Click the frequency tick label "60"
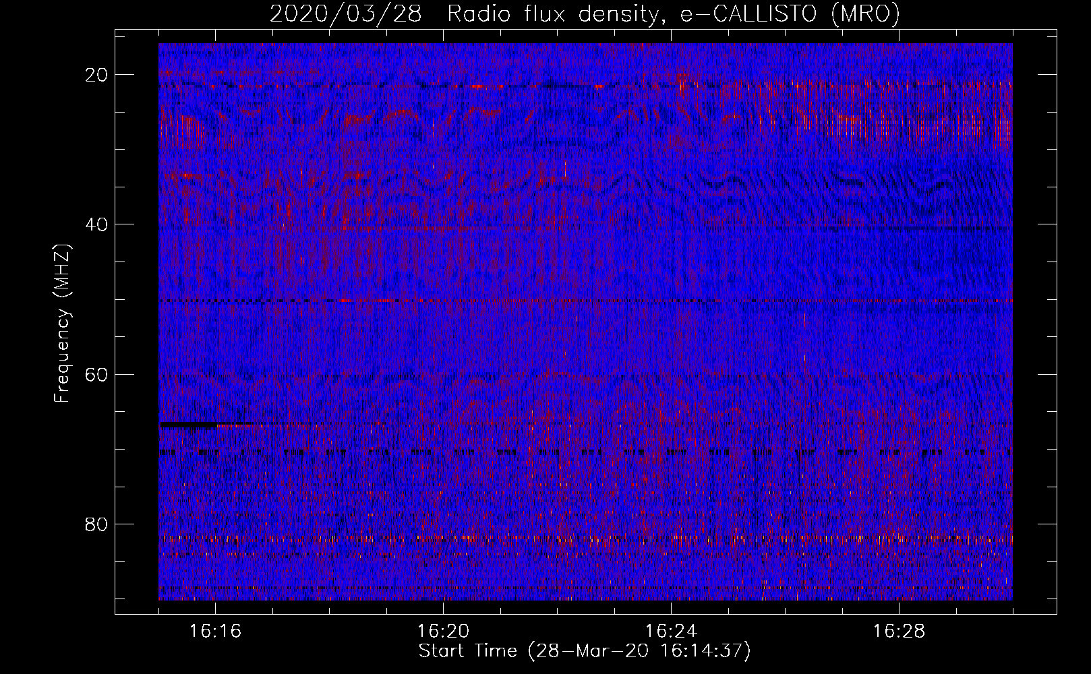Viewport: 1091px width, 674px height. pyautogui.click(x=96, y=374)
